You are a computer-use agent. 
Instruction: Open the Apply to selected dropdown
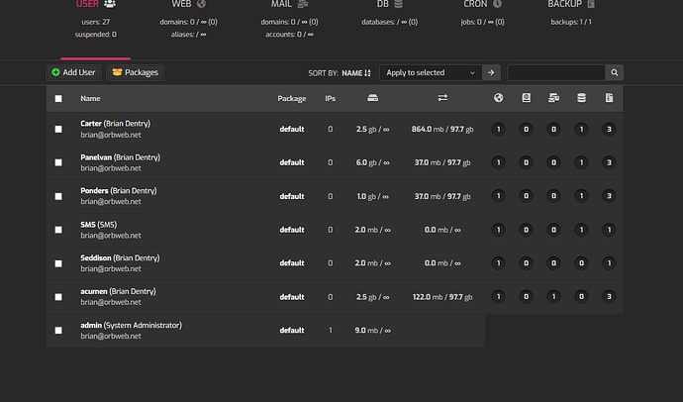pyautogui.click(x=431, y=72)
